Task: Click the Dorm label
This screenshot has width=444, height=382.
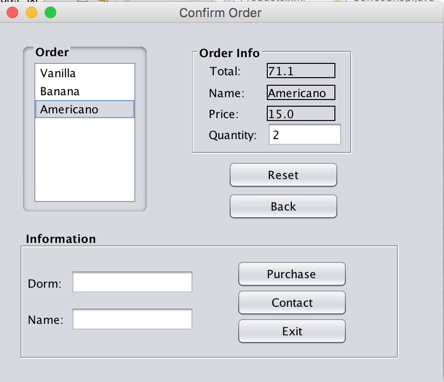Action: (44, 284)
